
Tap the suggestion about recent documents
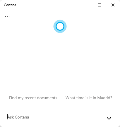[33, 98]
